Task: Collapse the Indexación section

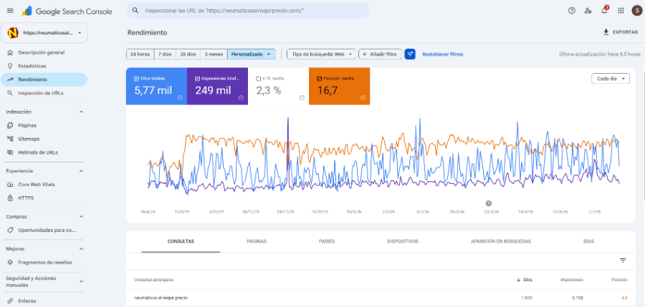Action: 81,112
